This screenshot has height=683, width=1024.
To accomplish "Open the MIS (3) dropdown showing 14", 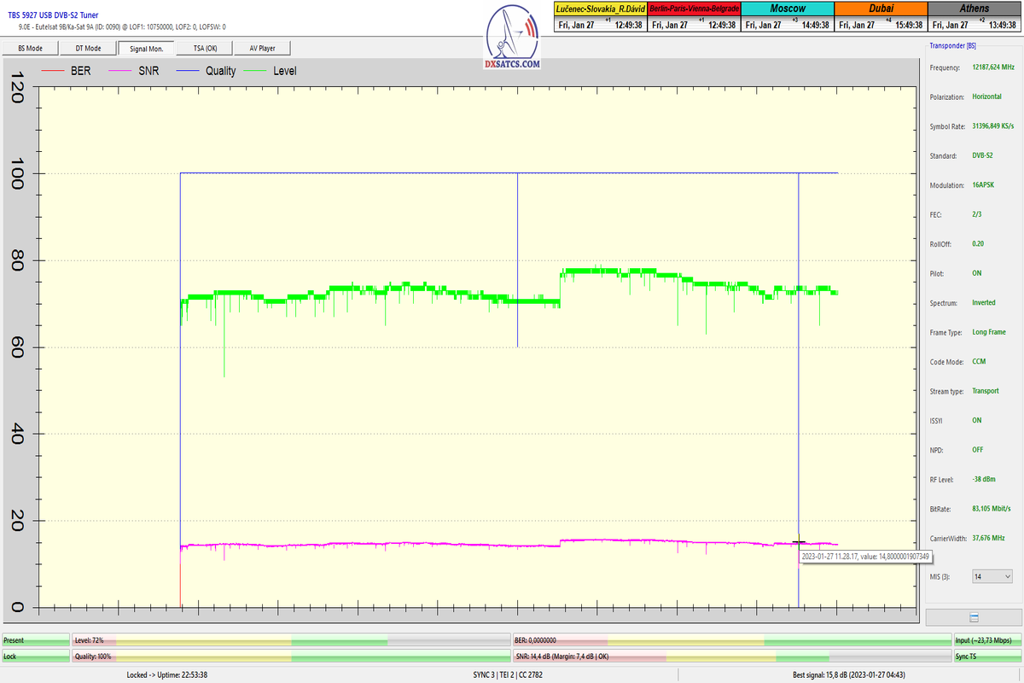I will 992,577.
